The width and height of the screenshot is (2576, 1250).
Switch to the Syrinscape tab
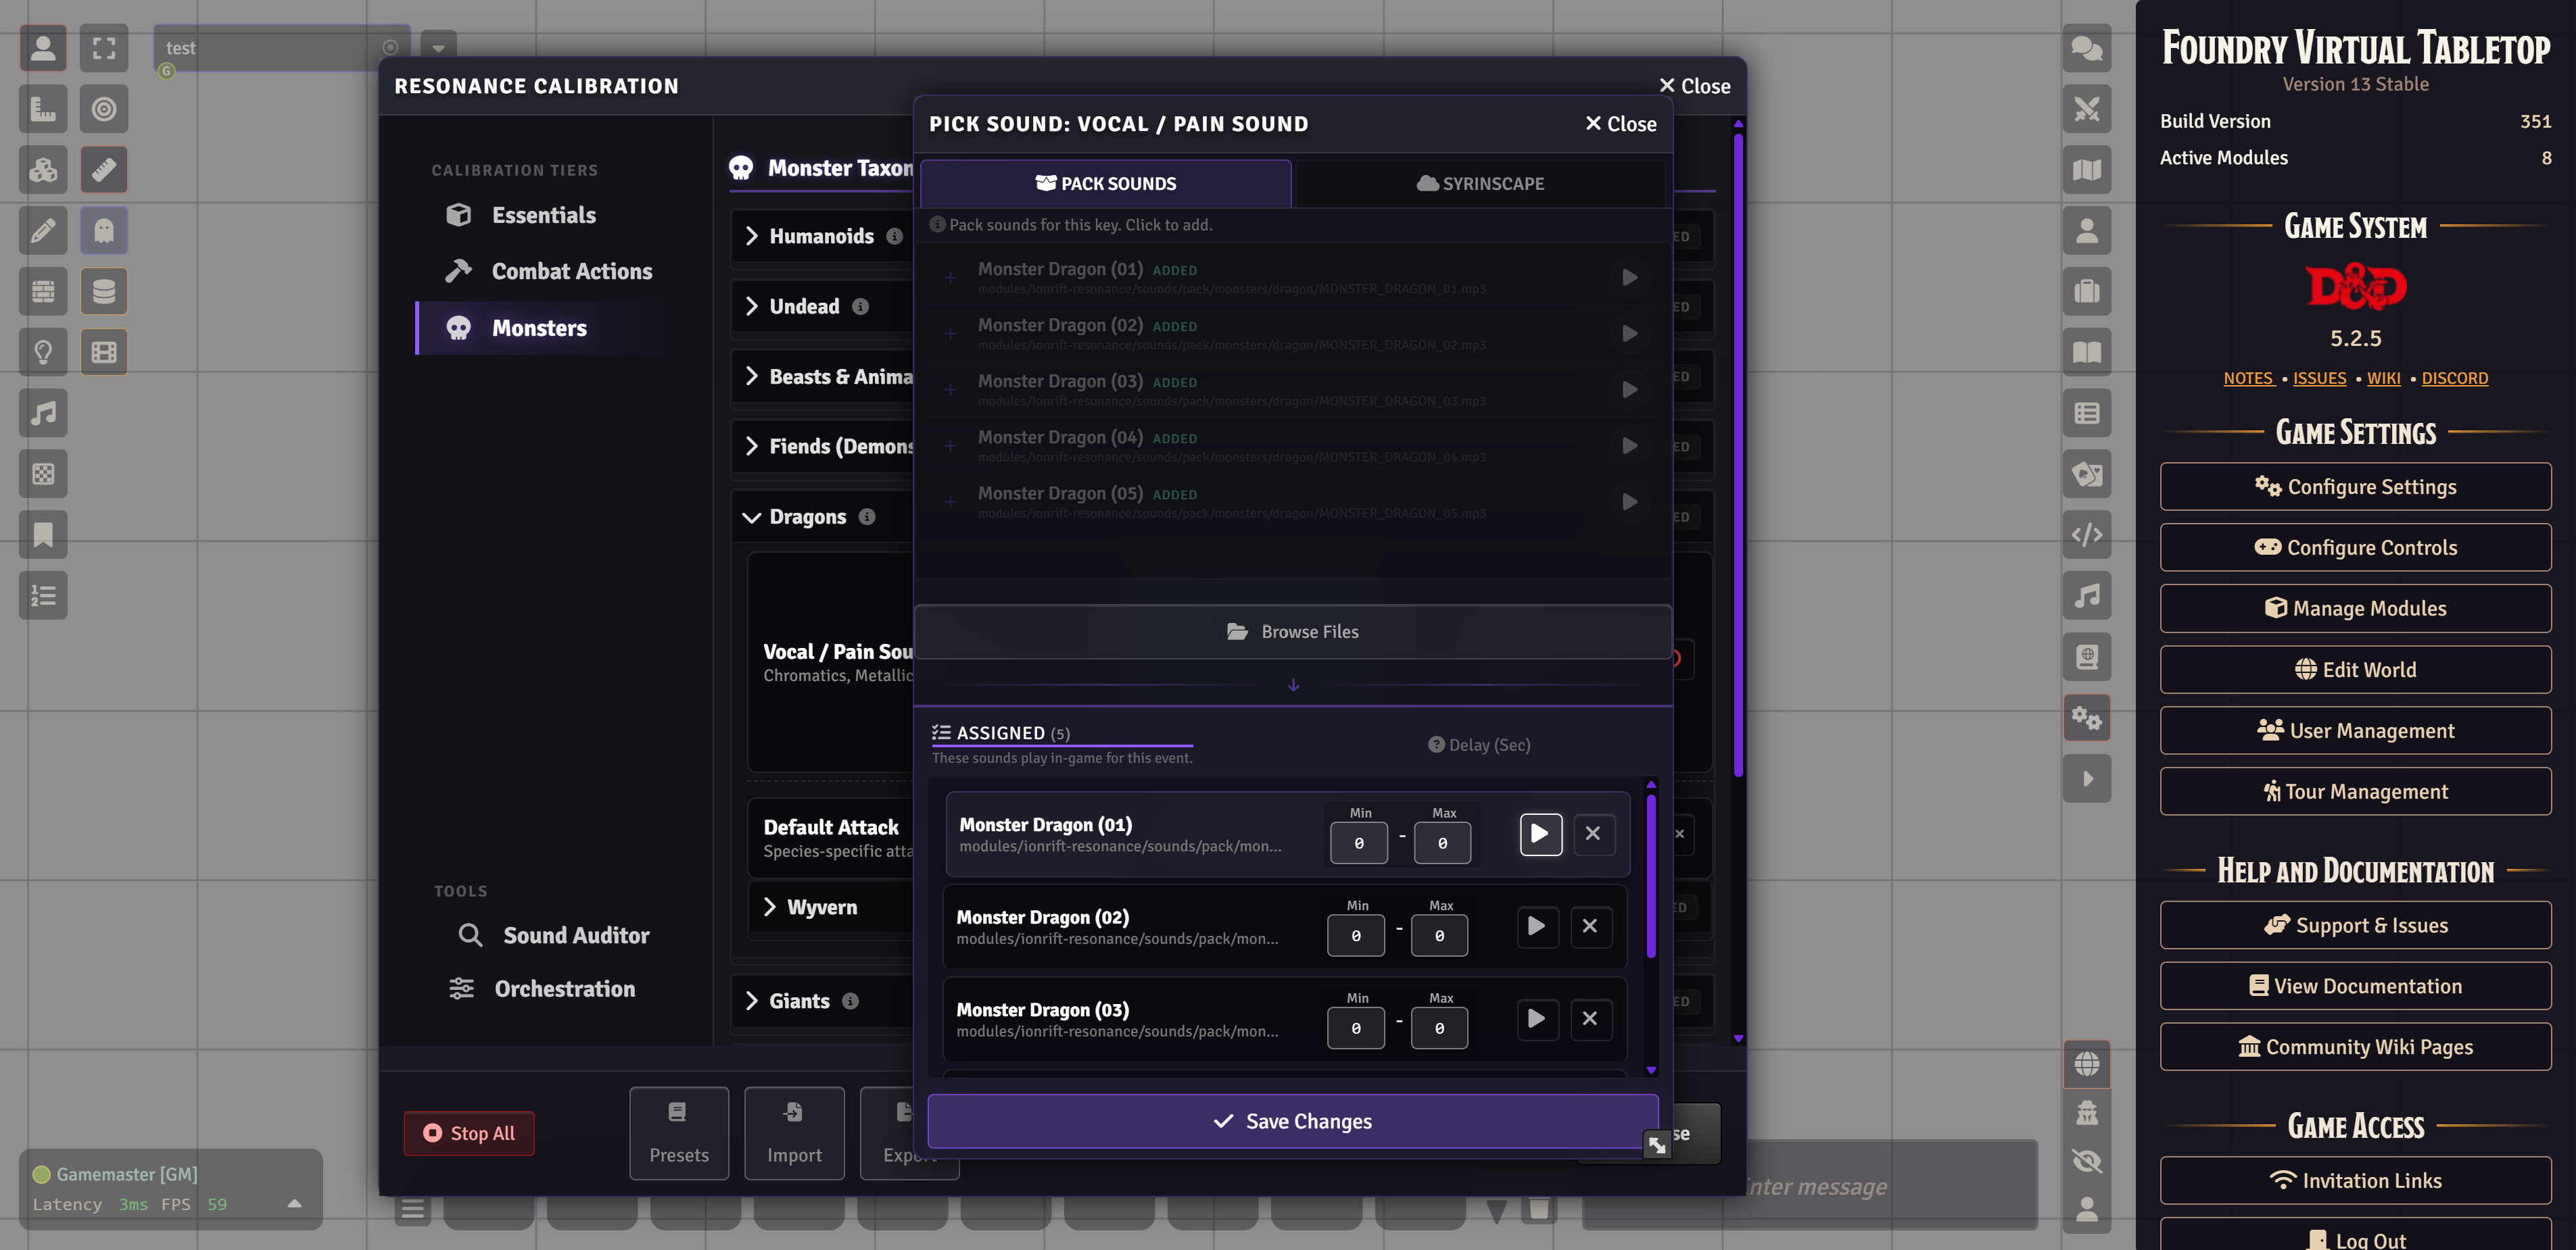[x=1481, y=184]
